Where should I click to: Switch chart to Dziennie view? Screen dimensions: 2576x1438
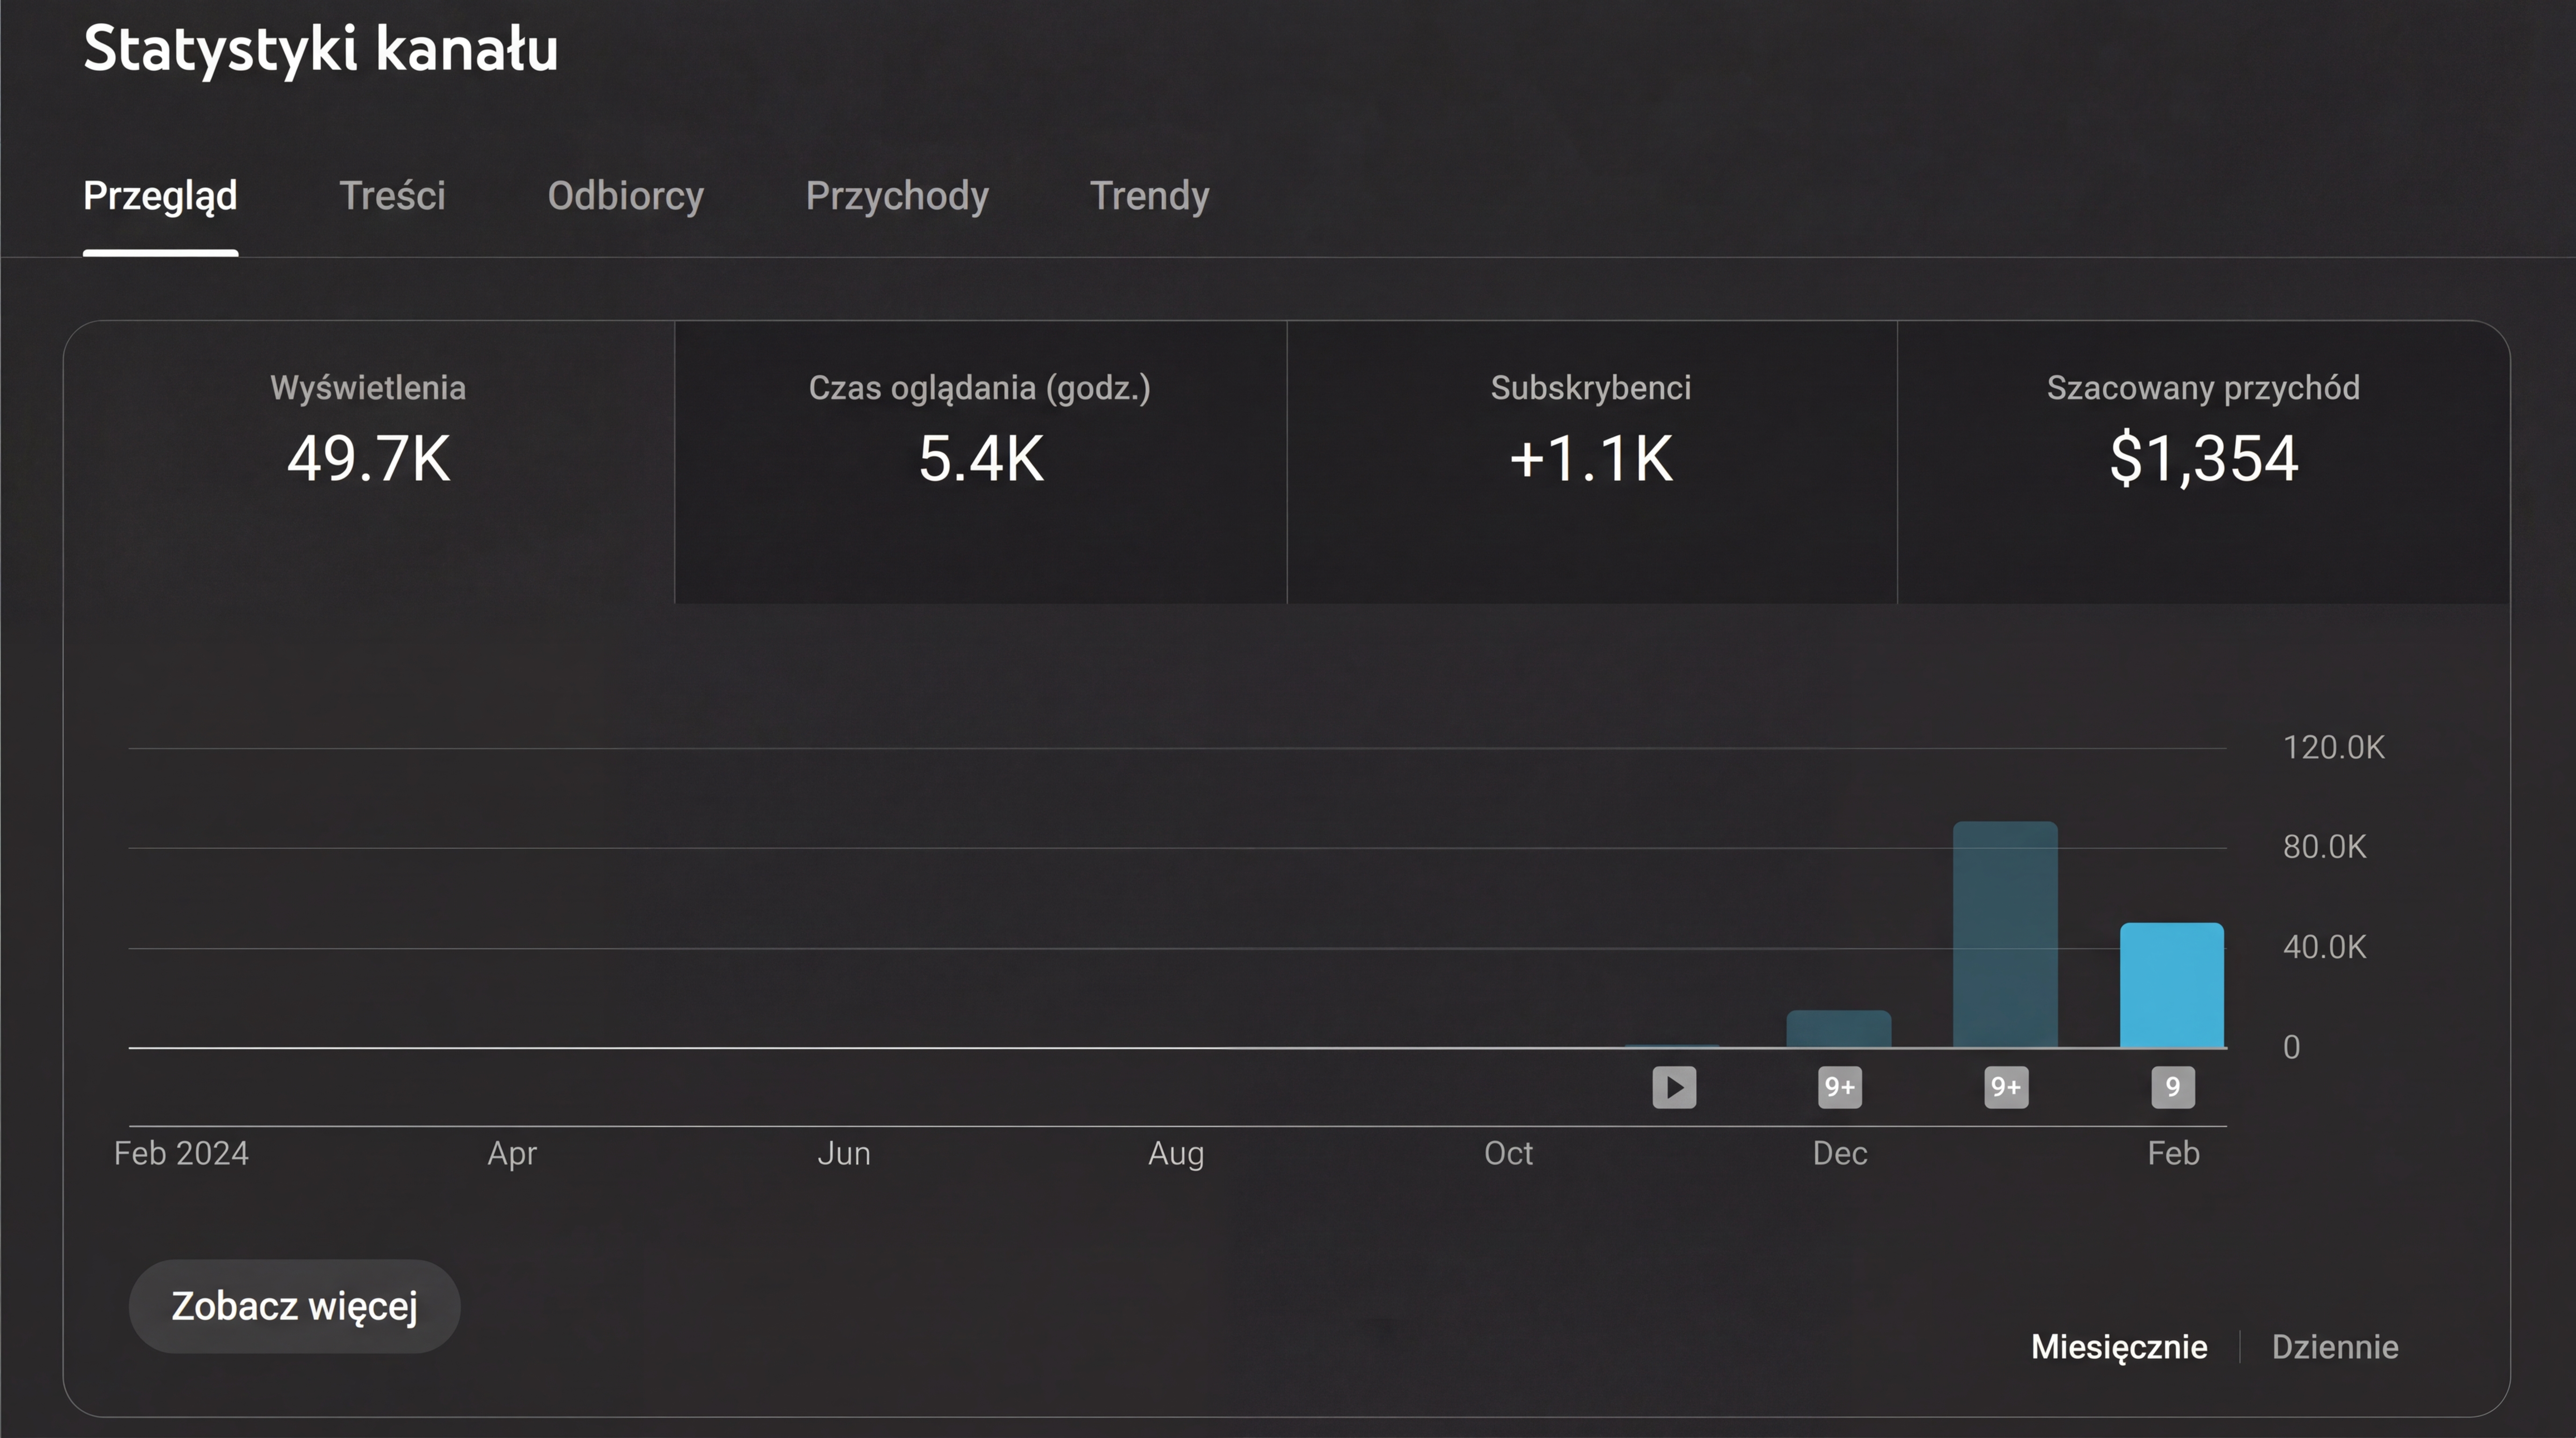2334,1347
